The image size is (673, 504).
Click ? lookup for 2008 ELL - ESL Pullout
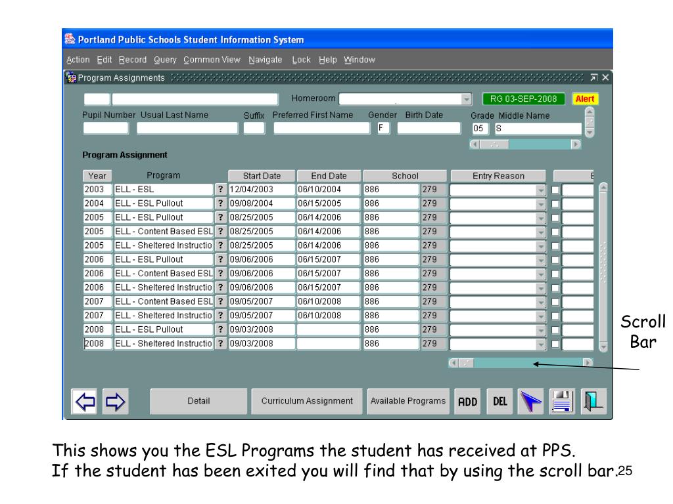221,329
